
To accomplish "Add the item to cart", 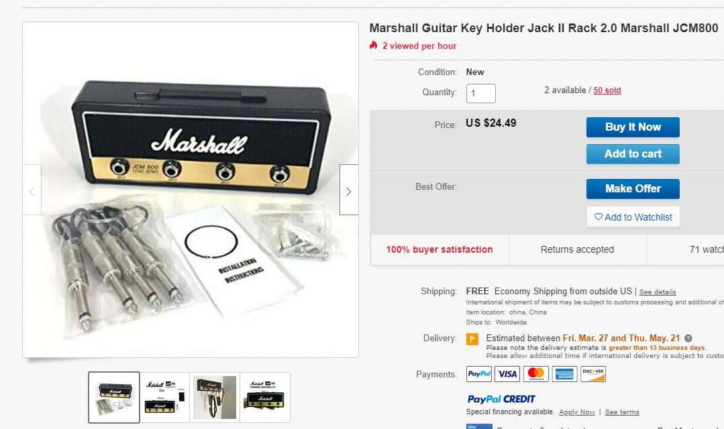I will (x=633, y=154).
